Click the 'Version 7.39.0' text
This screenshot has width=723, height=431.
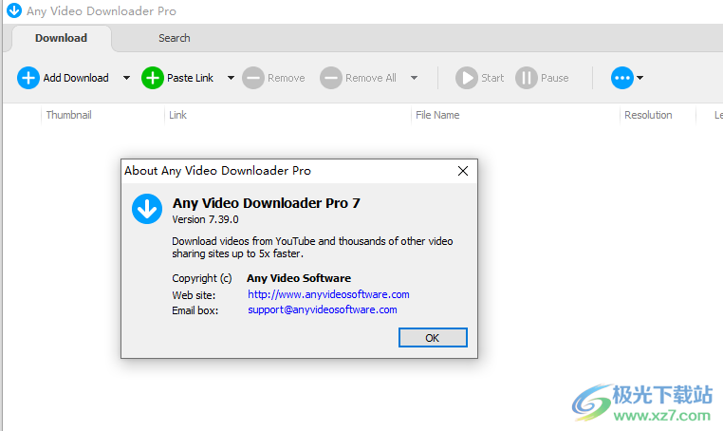205,219
